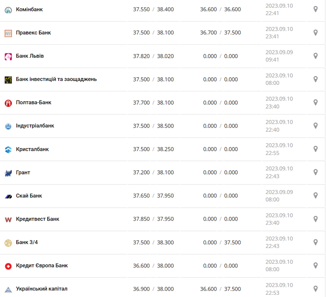Click the Правекс Банк logo icon
Screen dimensions: 326x297
point(8,33)
